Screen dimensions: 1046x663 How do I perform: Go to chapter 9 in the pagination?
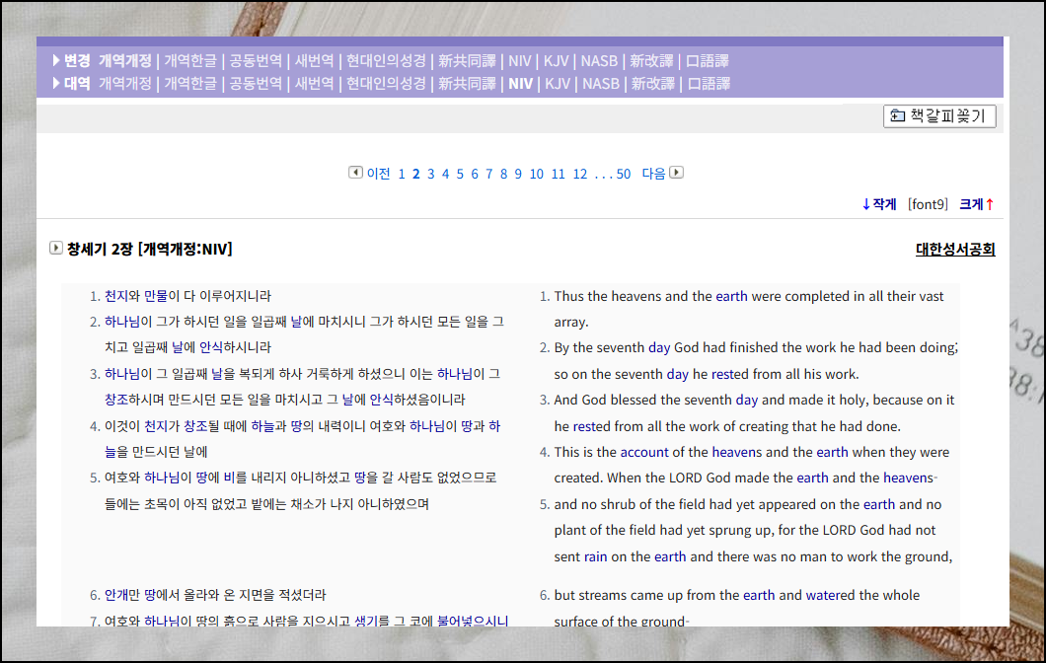pos(518,174)
